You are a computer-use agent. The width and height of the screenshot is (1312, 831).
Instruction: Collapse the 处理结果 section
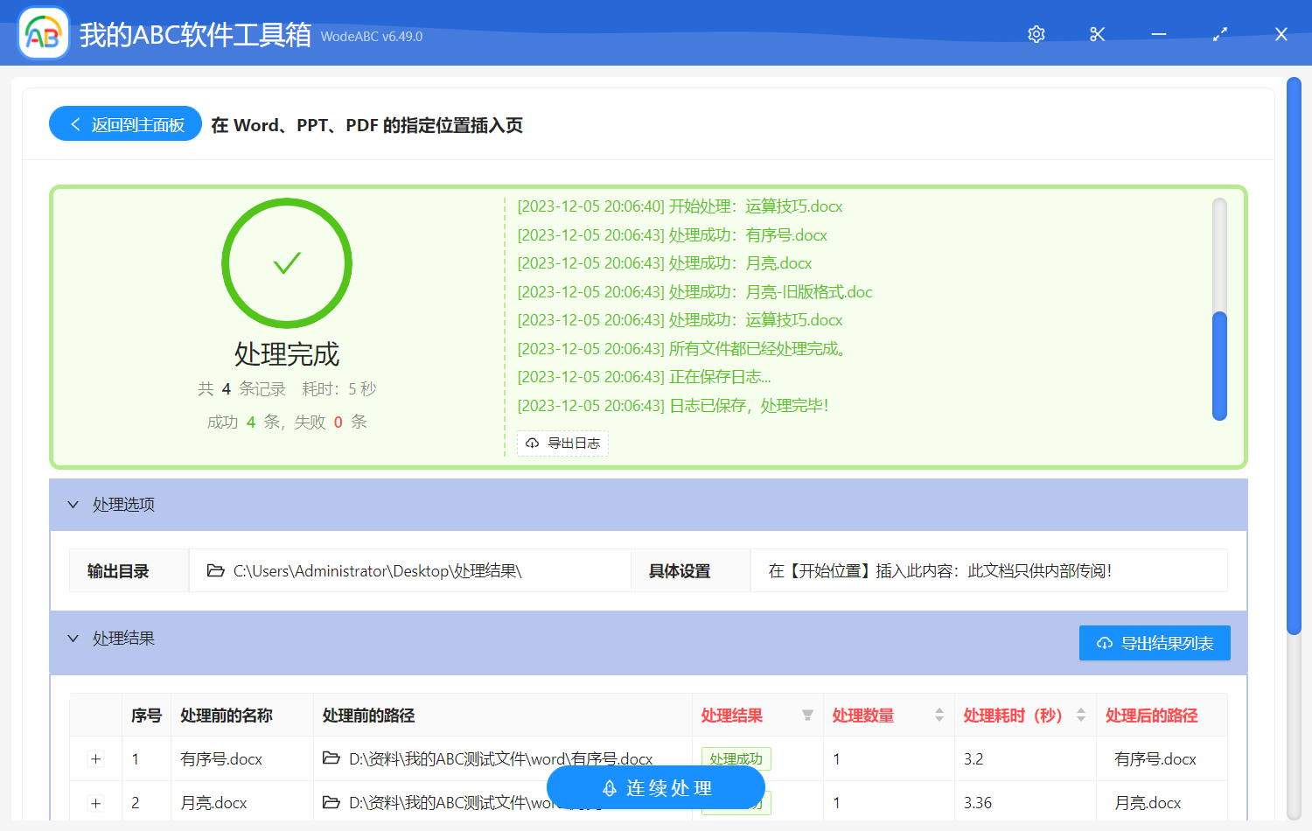coord(73,639)
